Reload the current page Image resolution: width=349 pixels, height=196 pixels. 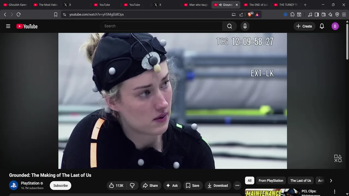pyautogui.click(x=19, y=14)
